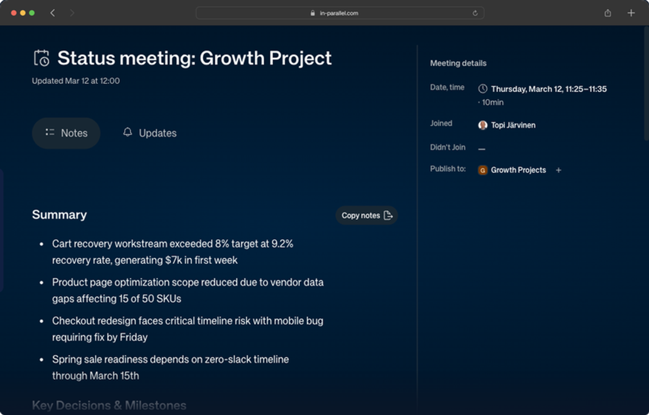
Task: Click the Didn't Join dash value
Action: [x=482, y=149]
